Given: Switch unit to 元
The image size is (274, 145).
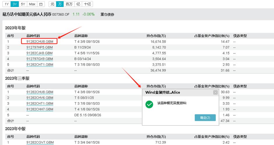Looking at the screenshot, I should [52, 4].
